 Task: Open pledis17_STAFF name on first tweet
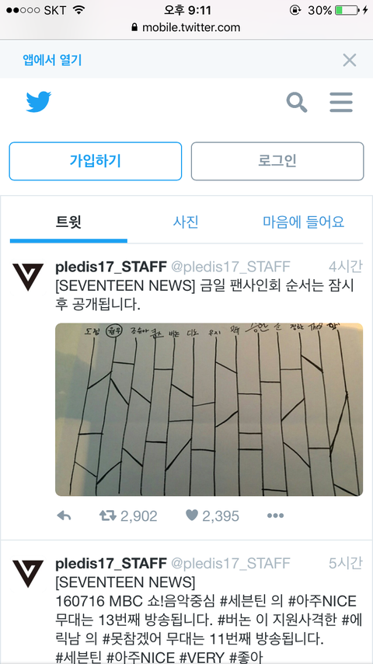click(111, 267)
